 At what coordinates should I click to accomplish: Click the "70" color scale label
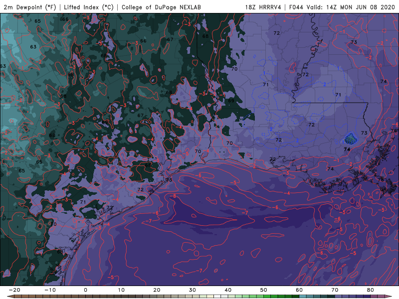pos(335,290)
